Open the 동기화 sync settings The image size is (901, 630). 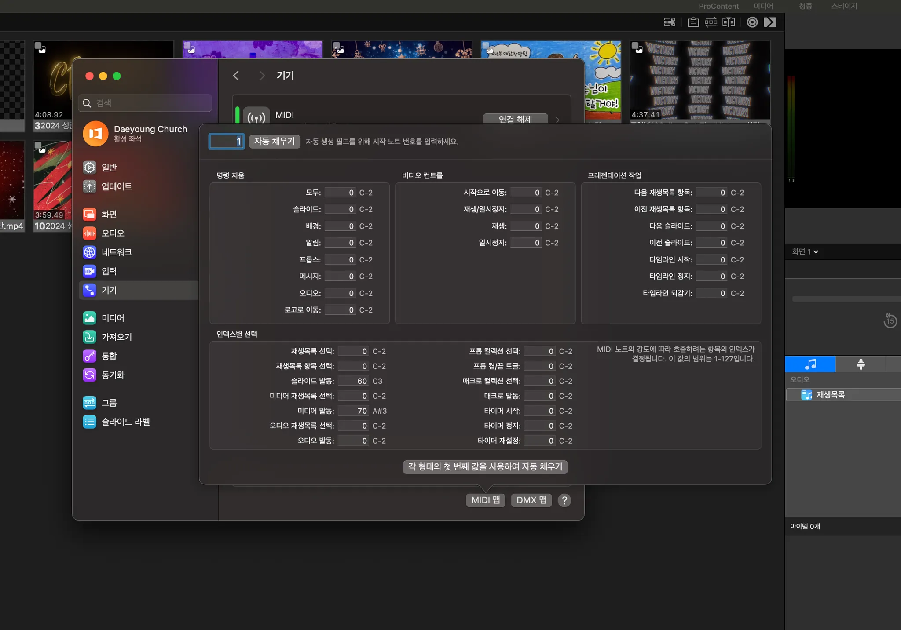[x=113, y=375]
